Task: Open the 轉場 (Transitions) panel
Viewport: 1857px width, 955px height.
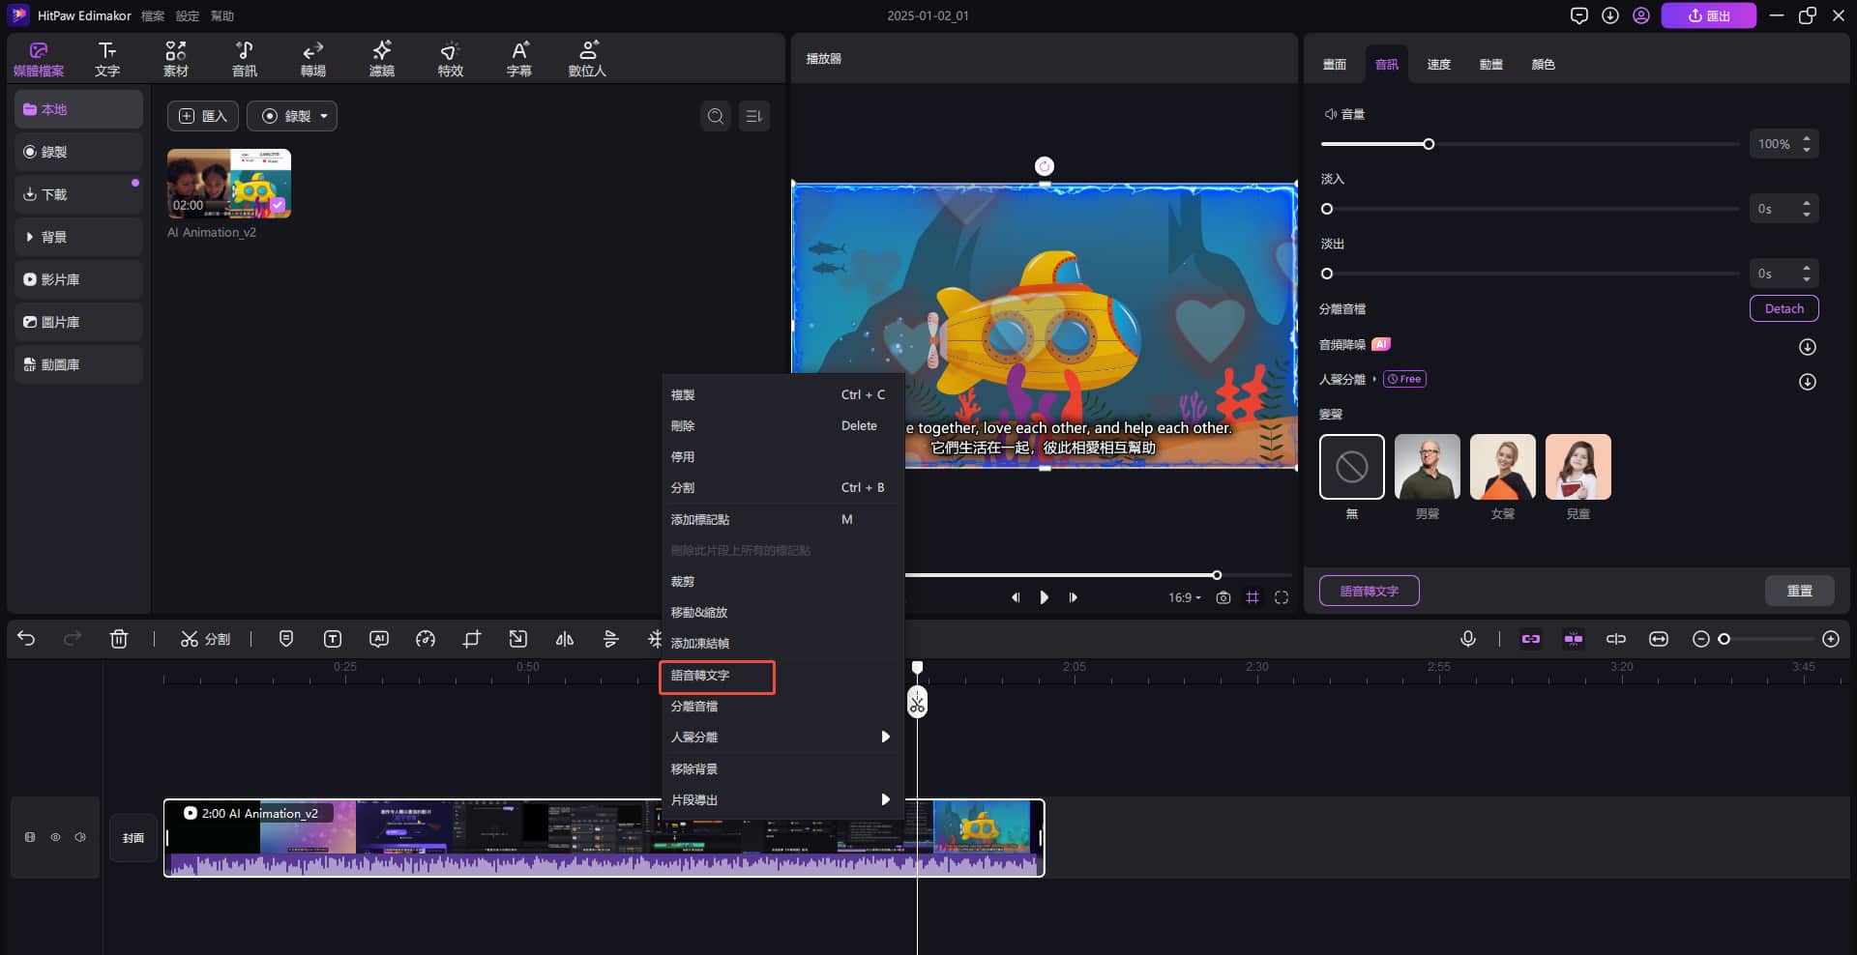Action: point(312,57)
